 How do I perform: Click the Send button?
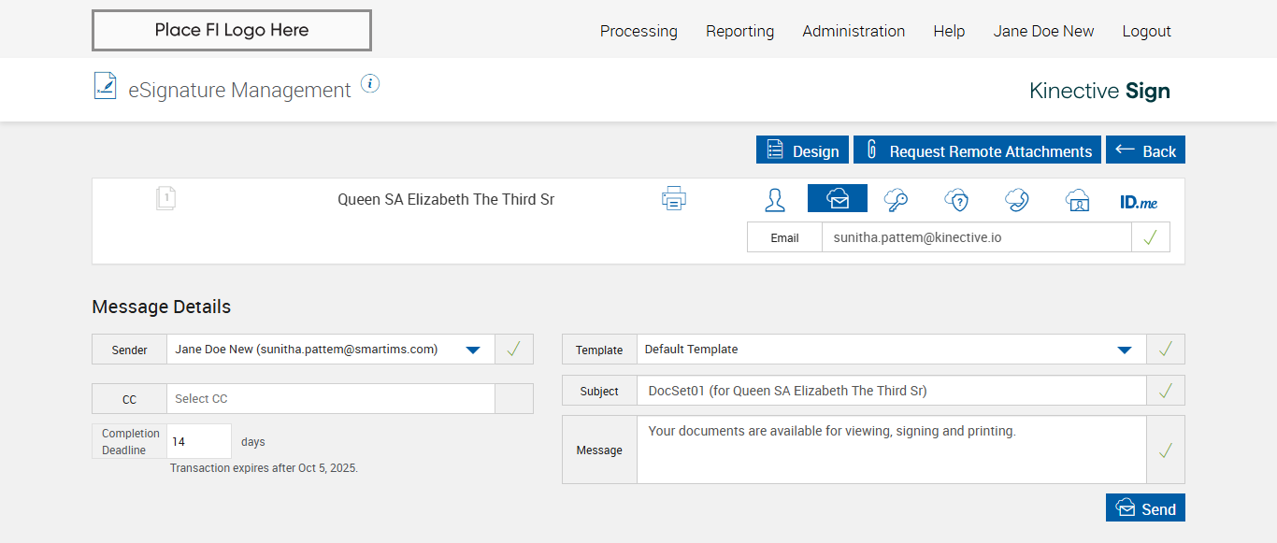coord(1145,507)
